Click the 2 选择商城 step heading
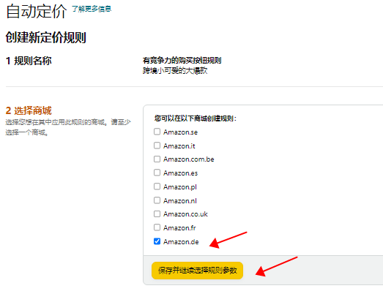Screen dimensions: 383x302 click(x=29, y=110)
